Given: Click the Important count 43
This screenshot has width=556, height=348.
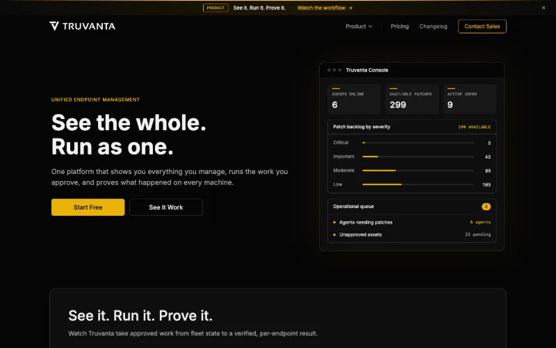Looking at the screenshot, I should [x=488, y=157].
